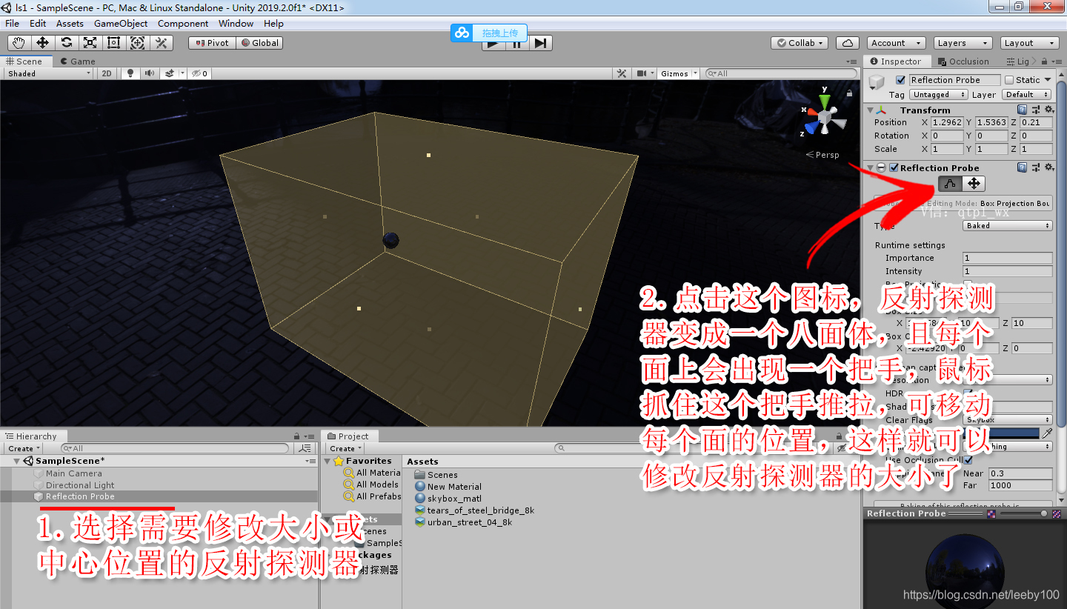Open the Static flags dropdown arrow

(x=1048, y=80)
